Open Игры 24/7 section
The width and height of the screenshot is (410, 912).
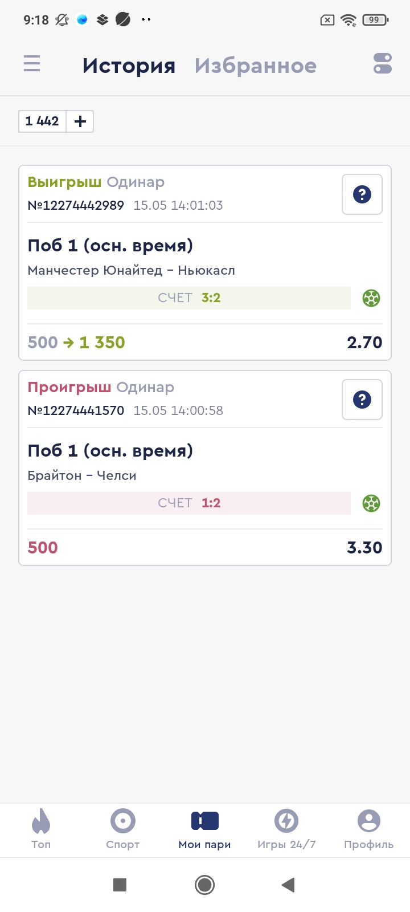coord(286,829)
